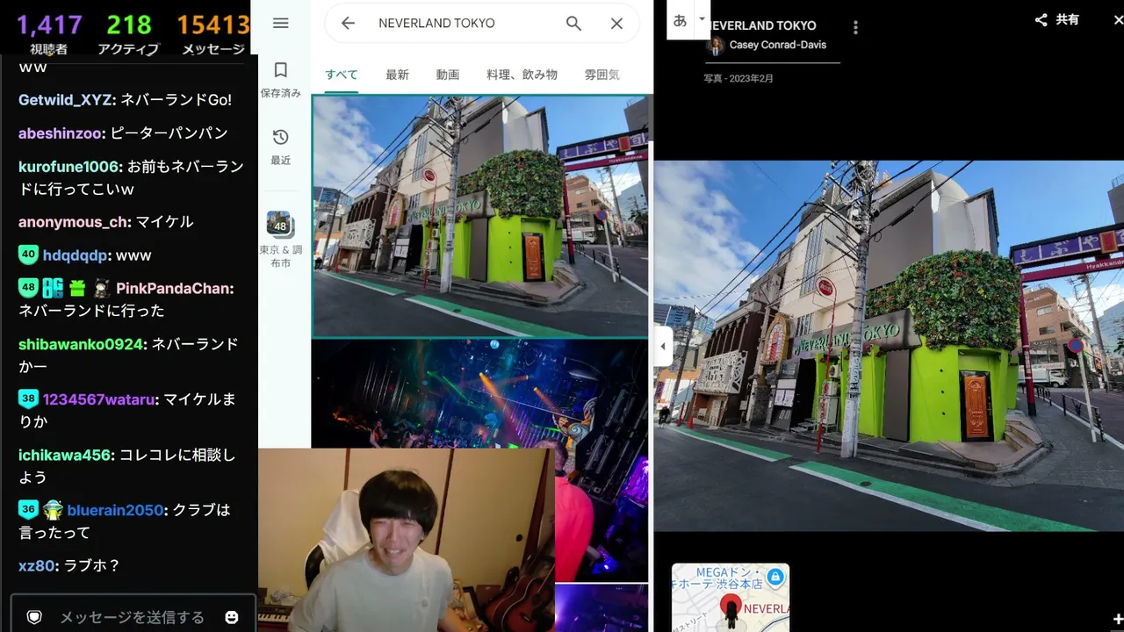Click the magnifier search icon
Image resolution: width=1124 pixels, height=632 pixels.
(x=573, y=24)
